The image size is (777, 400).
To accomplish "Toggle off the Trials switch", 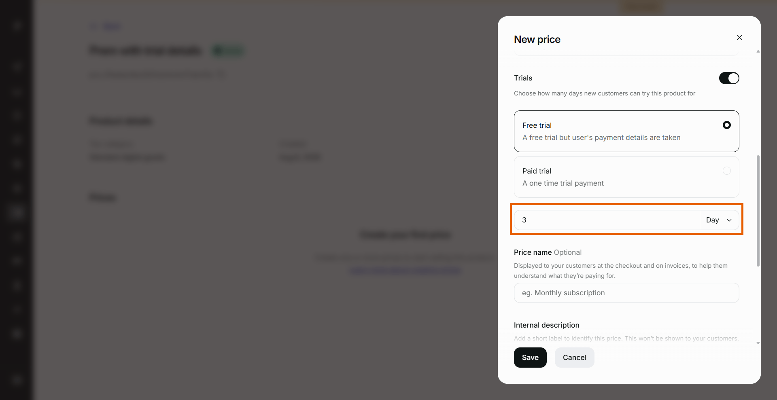I will [x=729, y=78].
